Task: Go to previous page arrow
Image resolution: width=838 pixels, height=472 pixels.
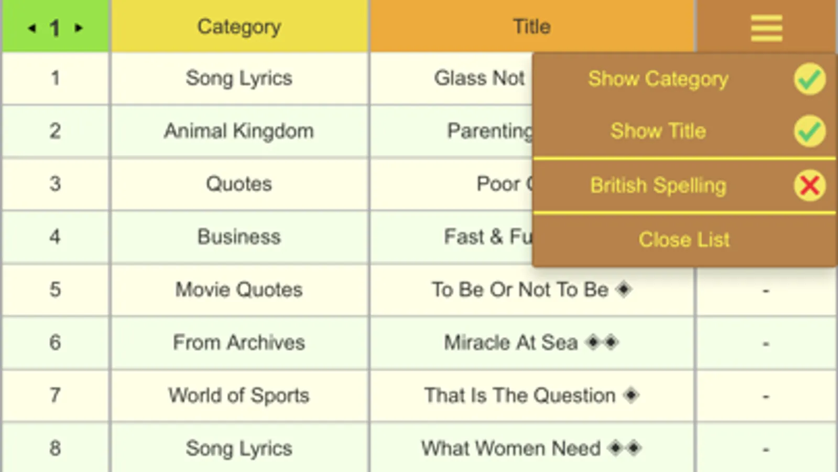Action: point(32,28)
